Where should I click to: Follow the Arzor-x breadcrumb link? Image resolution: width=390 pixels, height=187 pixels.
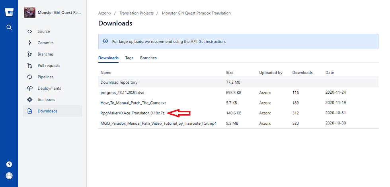tap(105, 13)
